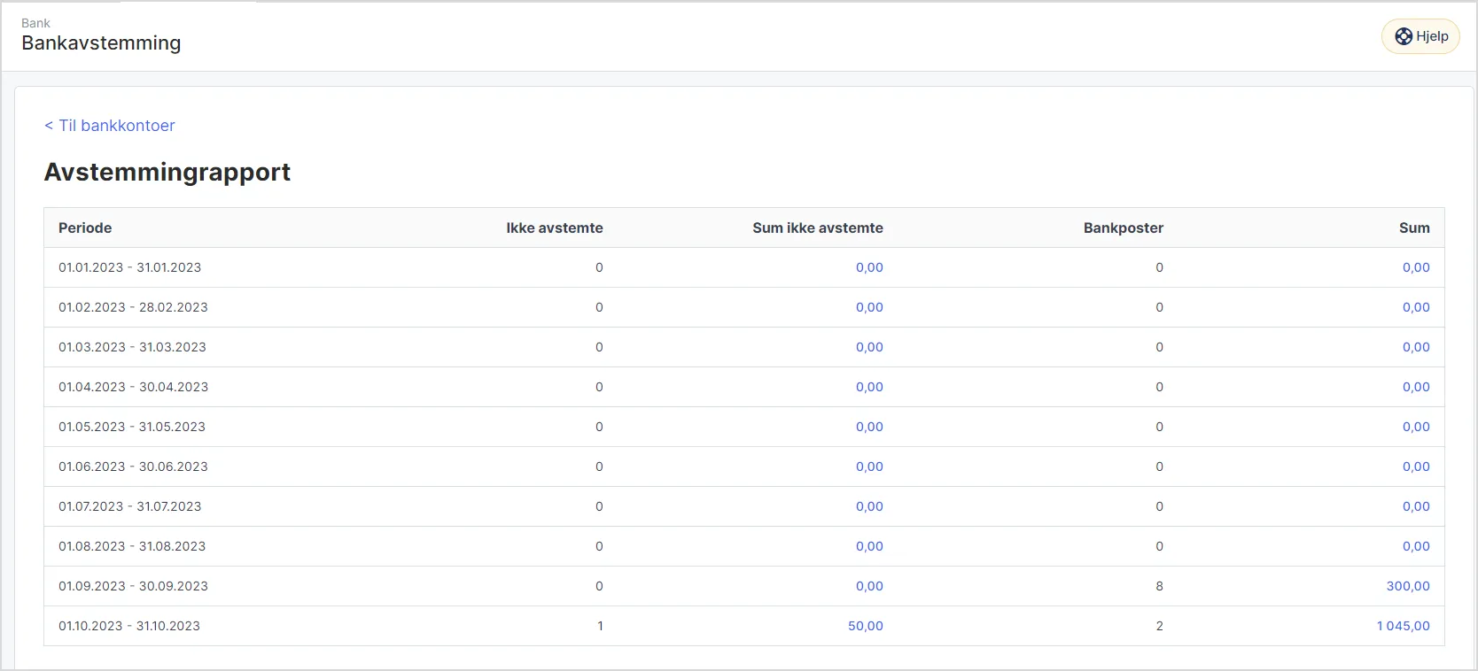Open Sum 0,00 for February 2023

pyautogui.click(x=1415, y=307)
